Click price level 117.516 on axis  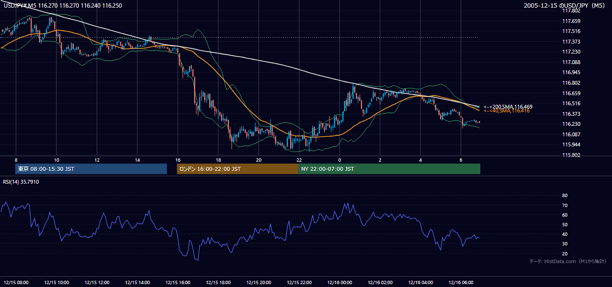coord(571,31)
